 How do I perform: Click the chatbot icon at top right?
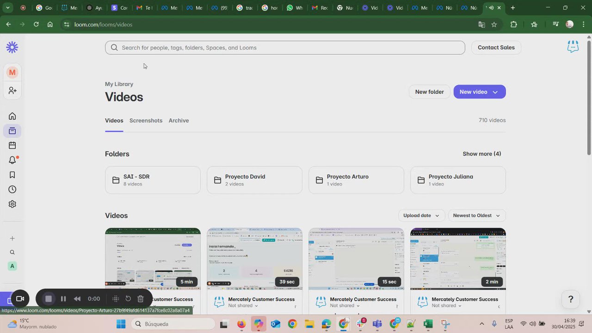coord(573,46)
